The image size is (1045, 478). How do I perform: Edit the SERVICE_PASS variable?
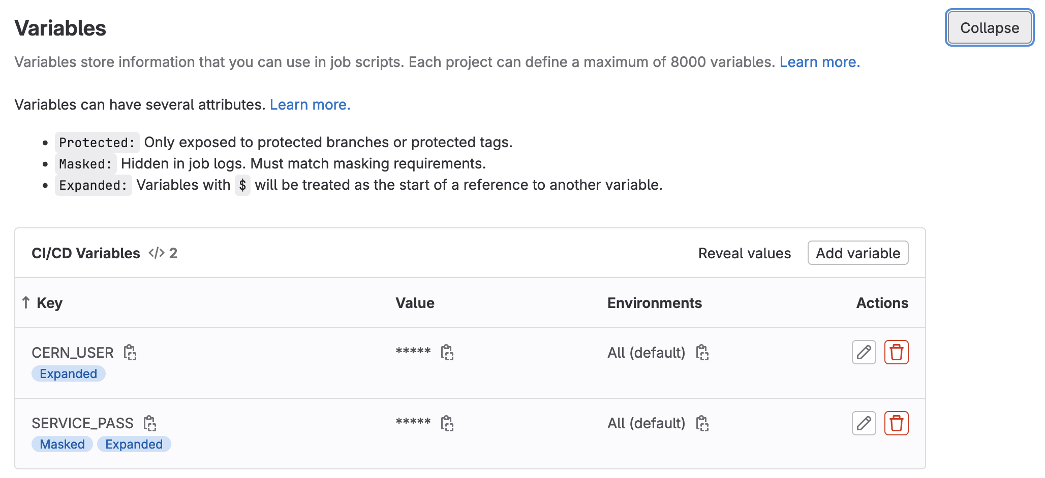[864, 423]
